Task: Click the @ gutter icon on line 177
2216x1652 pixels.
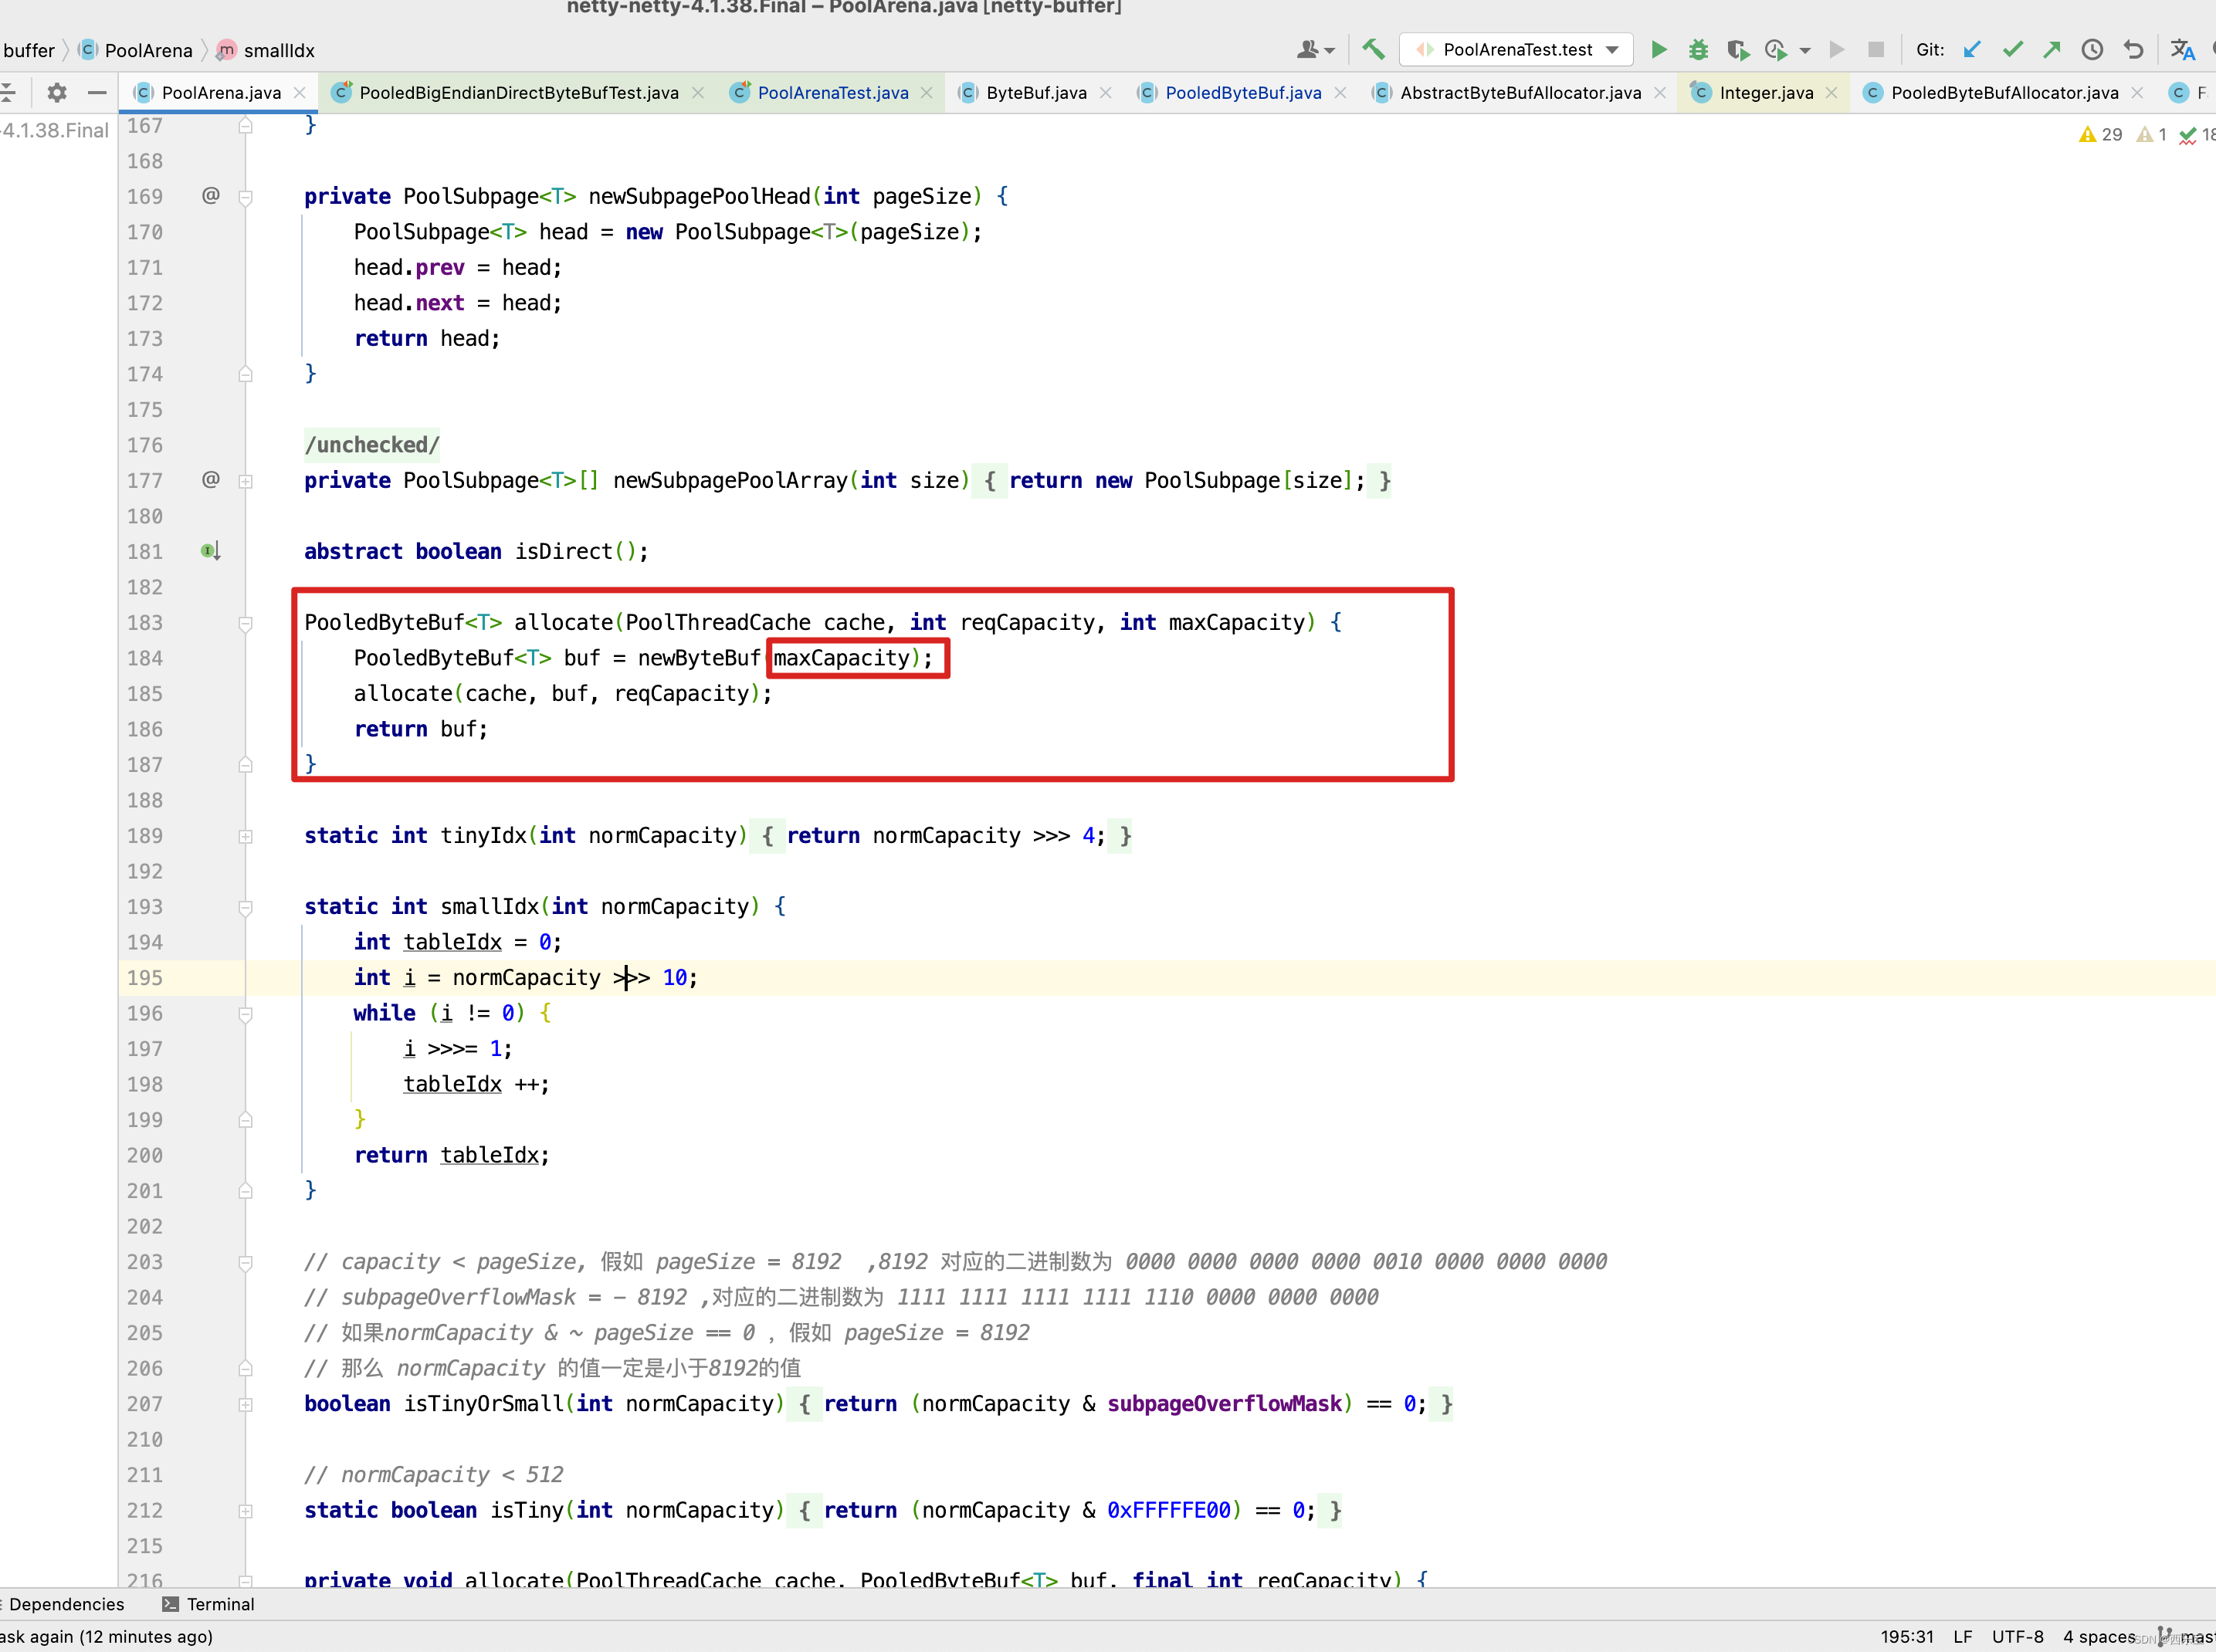Action: [210, 479]
